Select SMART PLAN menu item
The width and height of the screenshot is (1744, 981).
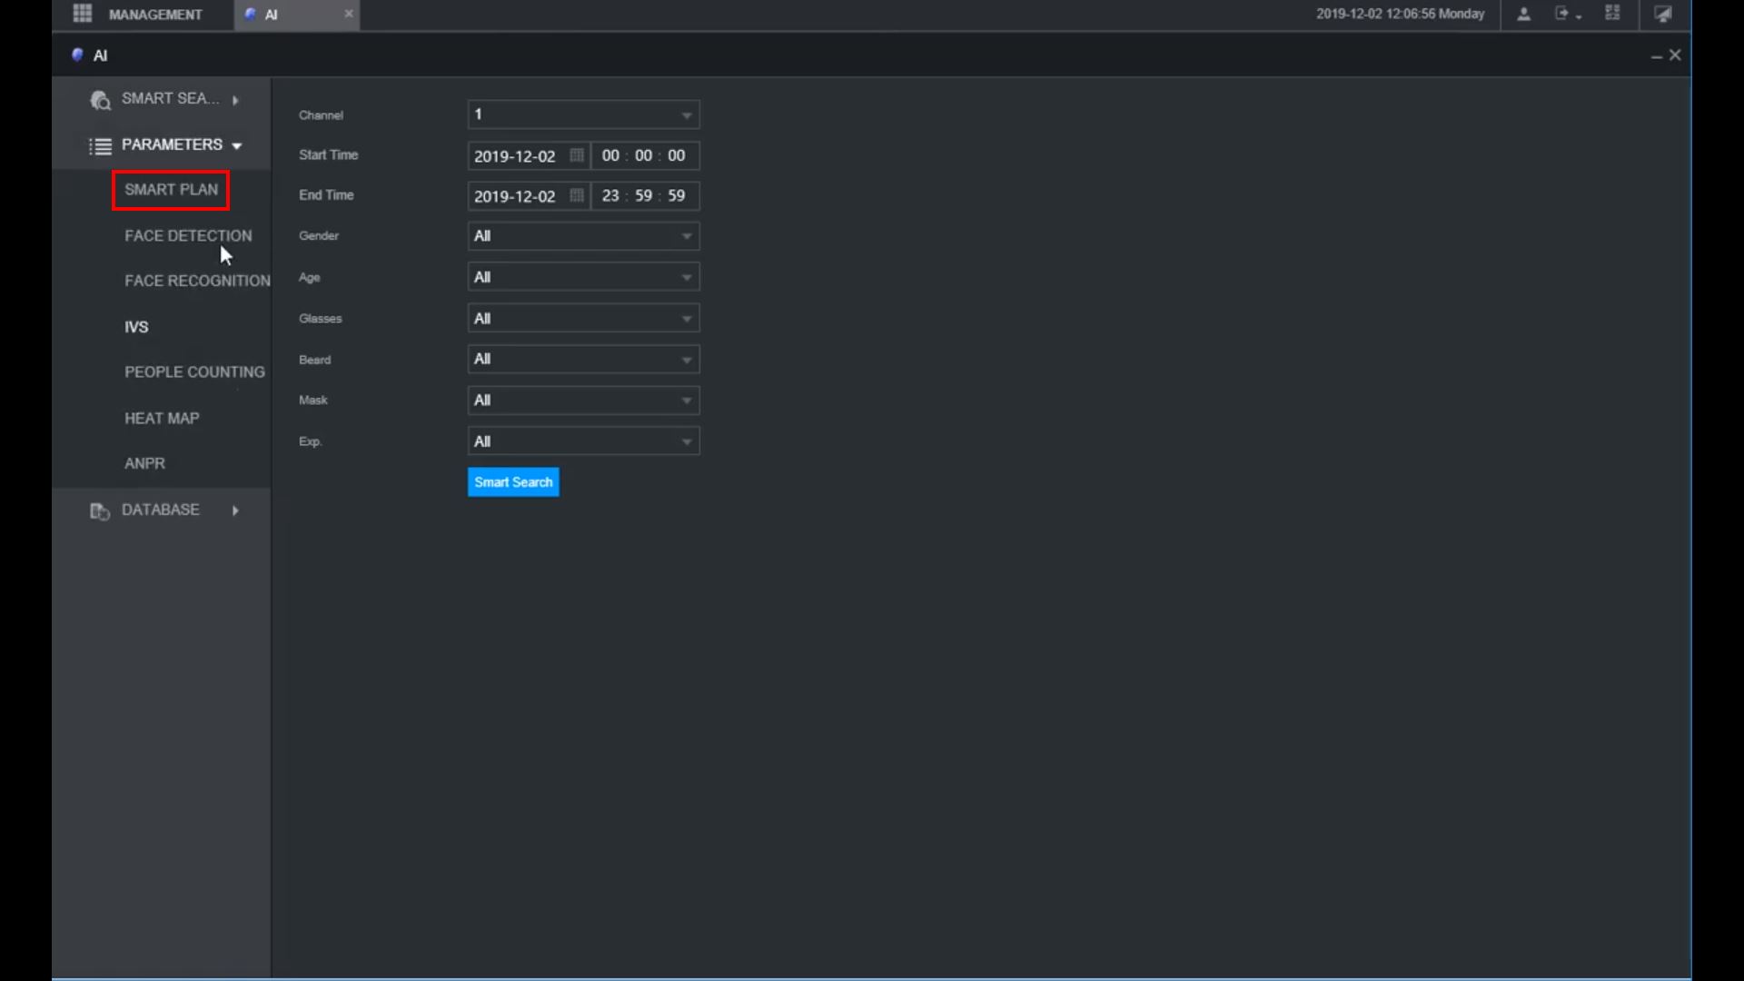pos(171,190)
